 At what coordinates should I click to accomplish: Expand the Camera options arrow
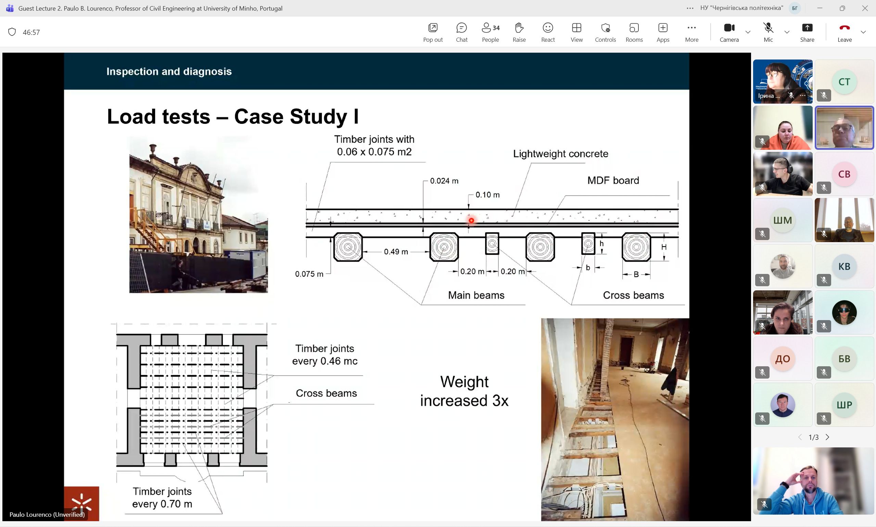(x=748, y=32)
